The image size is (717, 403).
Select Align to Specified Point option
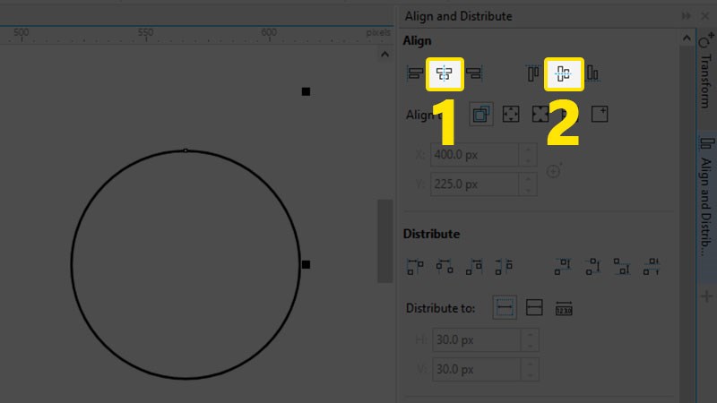(x=600, y=114)
